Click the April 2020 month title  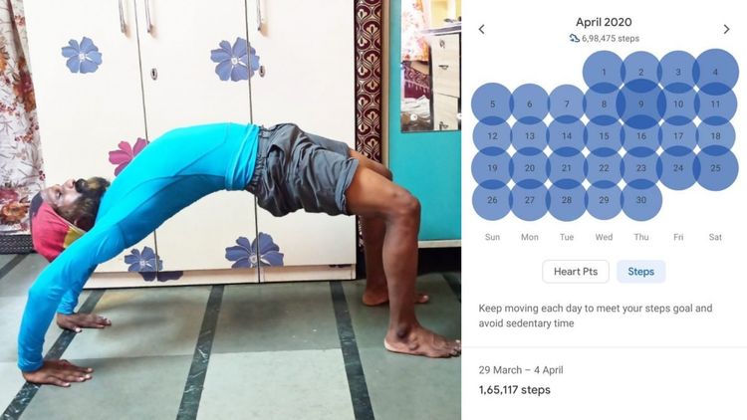tap(604, 22)
